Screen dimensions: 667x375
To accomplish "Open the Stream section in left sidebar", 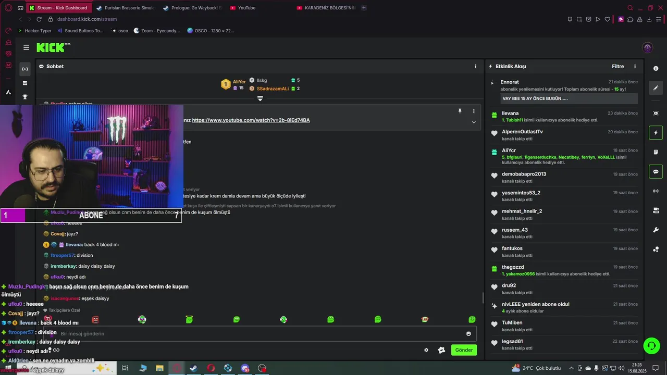I will pyautogui.click(x=24, y=69).
